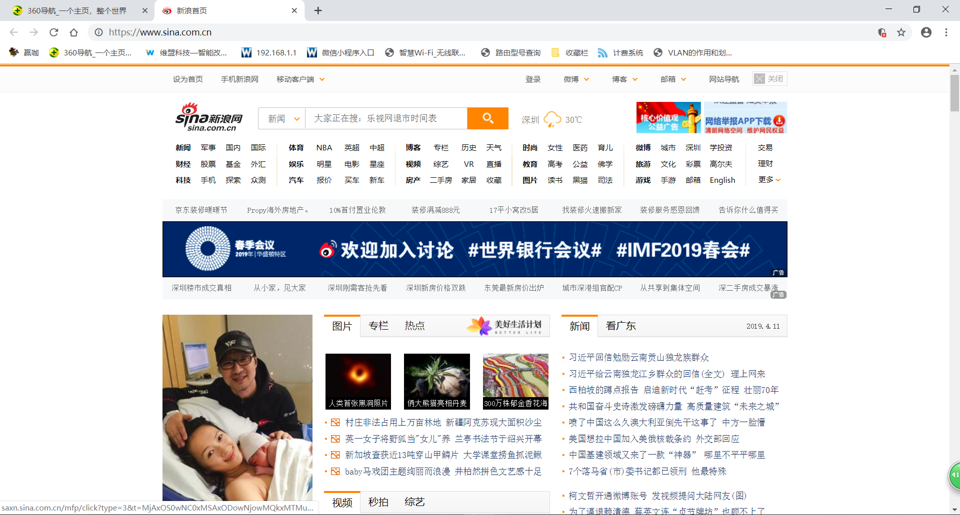This screenshot has width=960, height=515.
Task: Open 京东装修暖暖节 ad link
Action: [201, 210]
